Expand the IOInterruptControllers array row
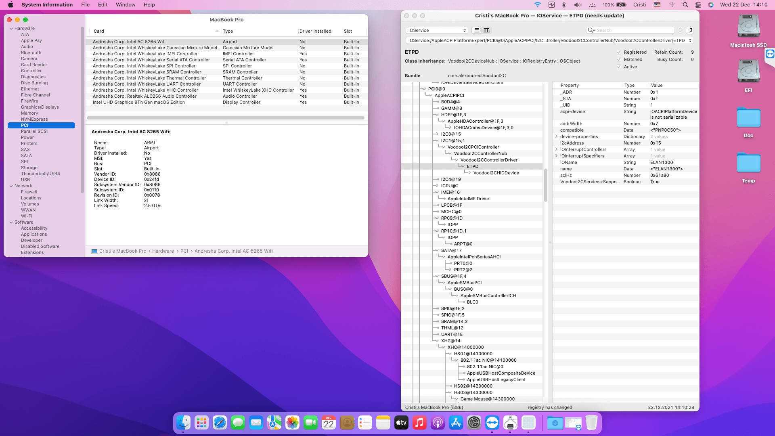775x436 pixels. tap(557, 149)
